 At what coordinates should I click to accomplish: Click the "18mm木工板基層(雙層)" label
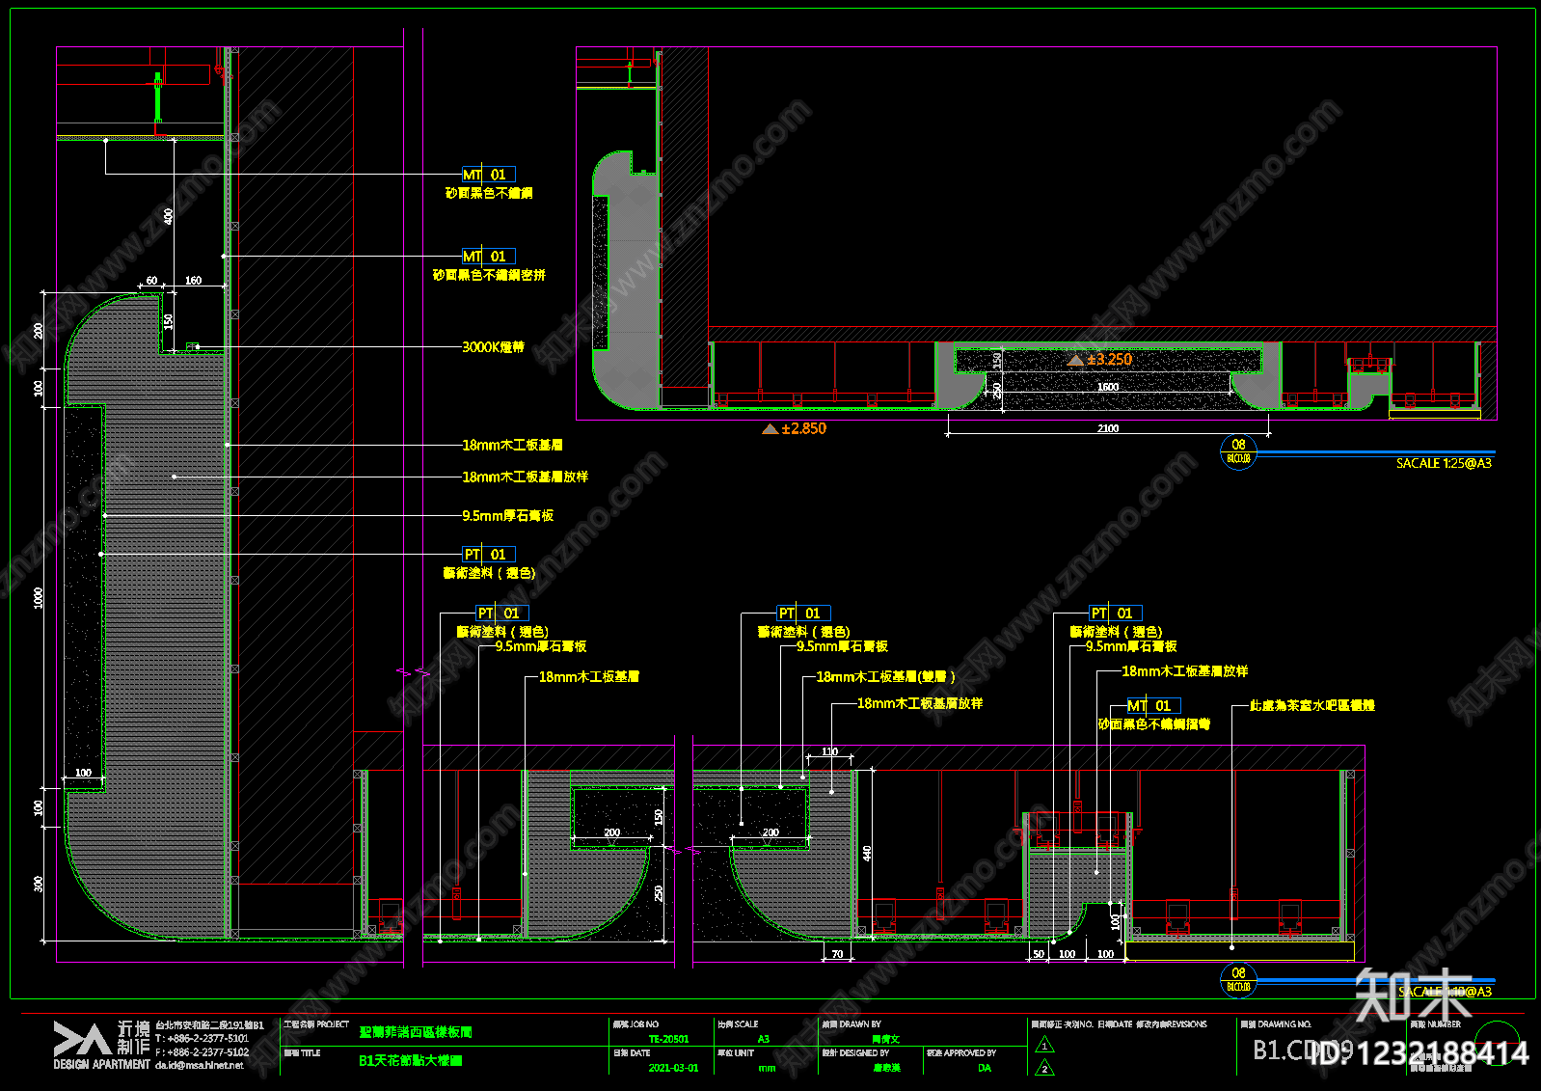(x=885, y=677)
